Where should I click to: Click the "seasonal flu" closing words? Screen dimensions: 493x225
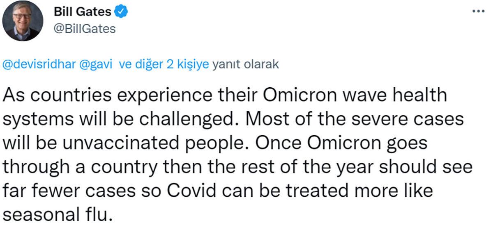[57, 214]
